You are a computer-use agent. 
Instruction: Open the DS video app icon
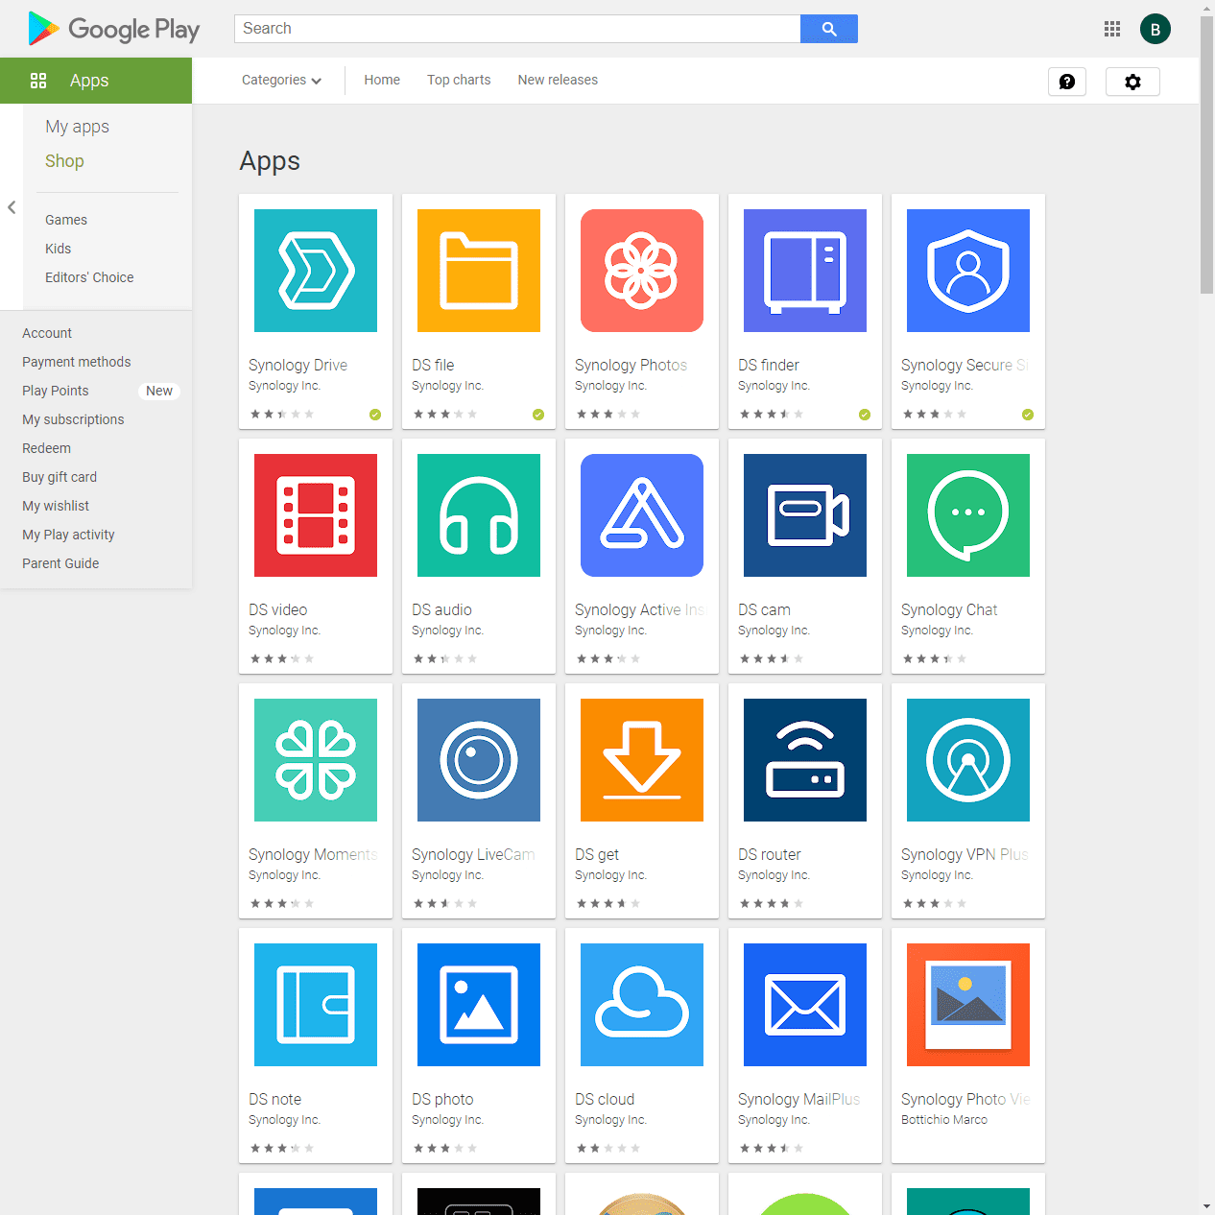pos(316,515)
